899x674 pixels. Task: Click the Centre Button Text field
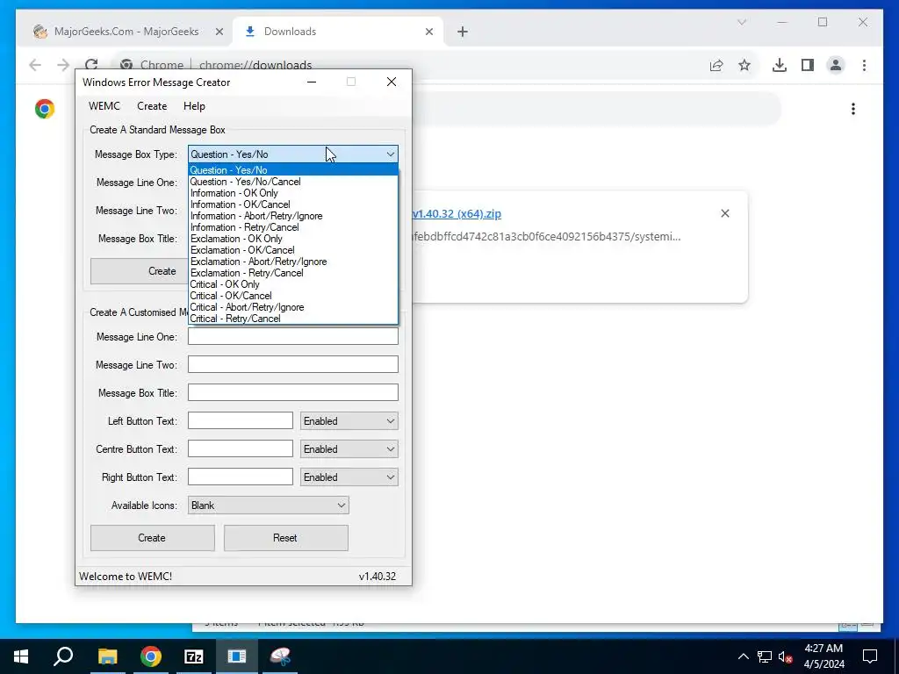coord(241,448)
